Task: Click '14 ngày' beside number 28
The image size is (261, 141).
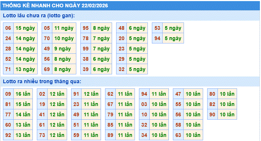Action: (x=25, y=49)
